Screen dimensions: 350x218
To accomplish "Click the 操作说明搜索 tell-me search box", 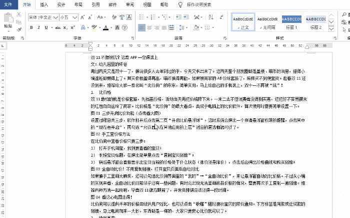I will coord(199,4).
